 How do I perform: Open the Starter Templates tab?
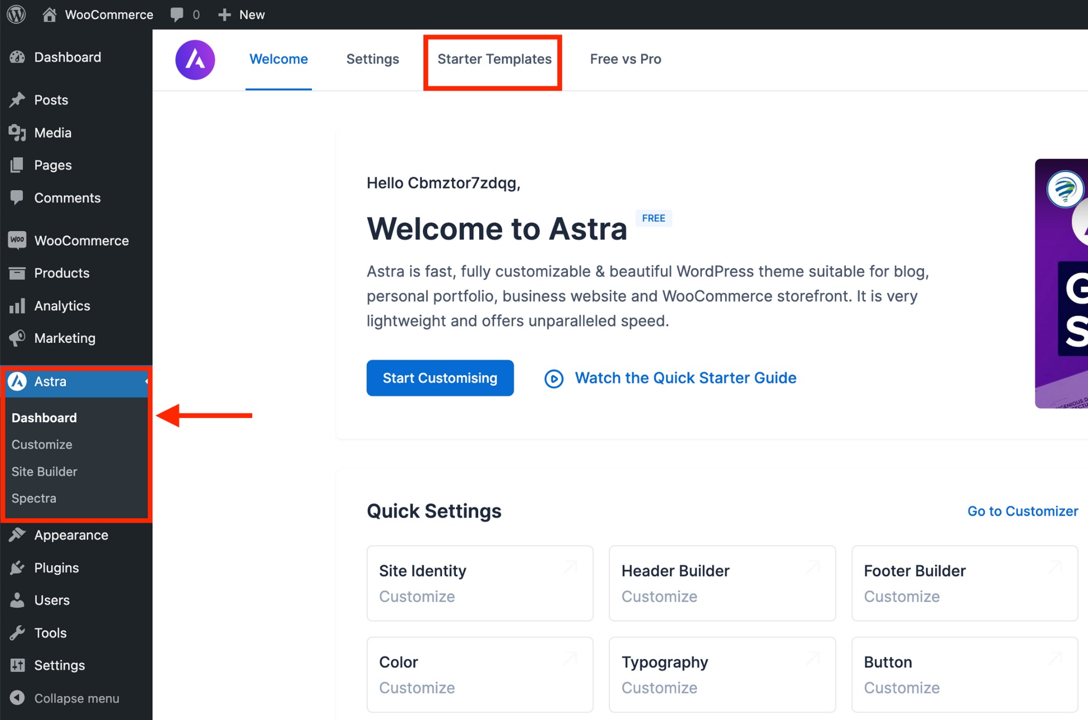click(x=494, y=59)
